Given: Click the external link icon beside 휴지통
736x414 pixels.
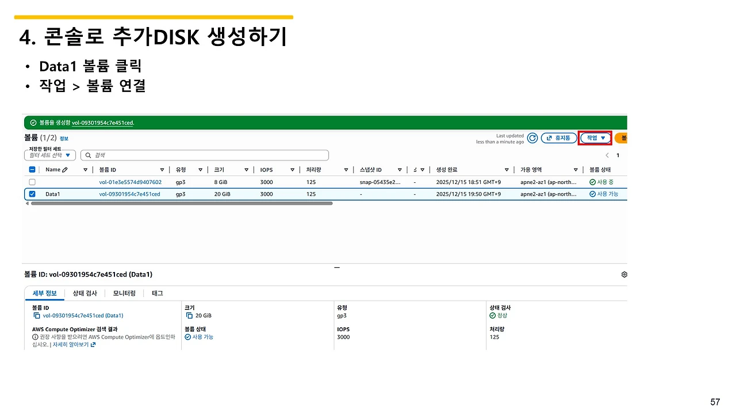Looking at the screenshot, I should (x=549, y=137).
